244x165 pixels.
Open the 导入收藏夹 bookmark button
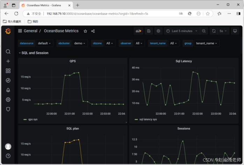(x=12, y=21)
